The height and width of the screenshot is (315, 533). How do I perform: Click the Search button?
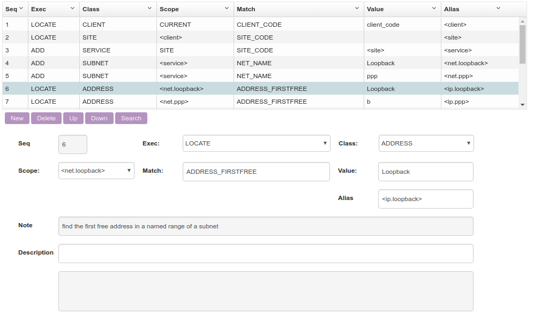click(131, 118)
